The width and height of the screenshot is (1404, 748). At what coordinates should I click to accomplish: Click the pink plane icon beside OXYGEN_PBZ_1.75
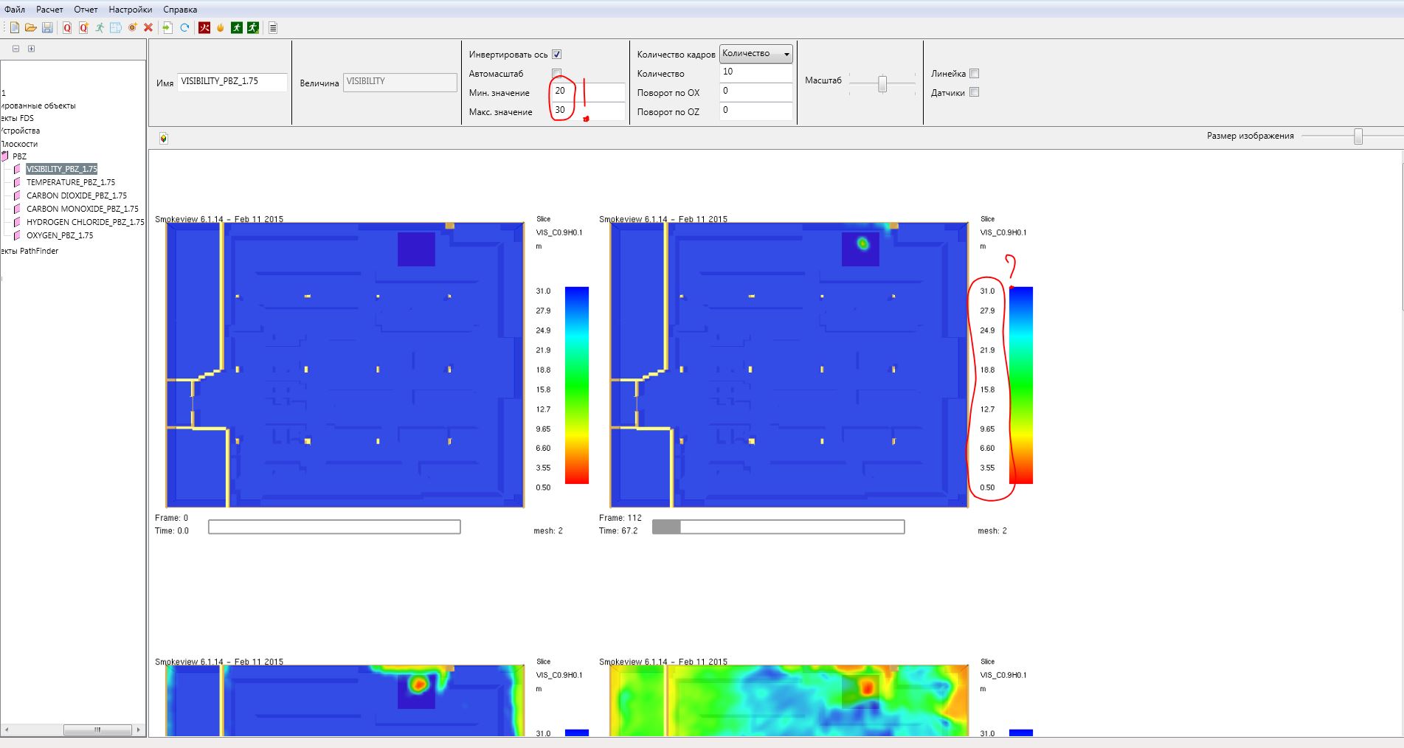(x=18, y=235)
